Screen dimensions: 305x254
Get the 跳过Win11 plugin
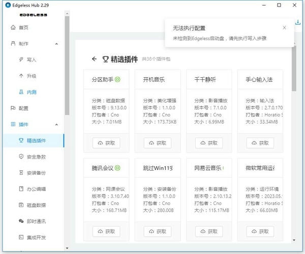(x=158, y=232)
